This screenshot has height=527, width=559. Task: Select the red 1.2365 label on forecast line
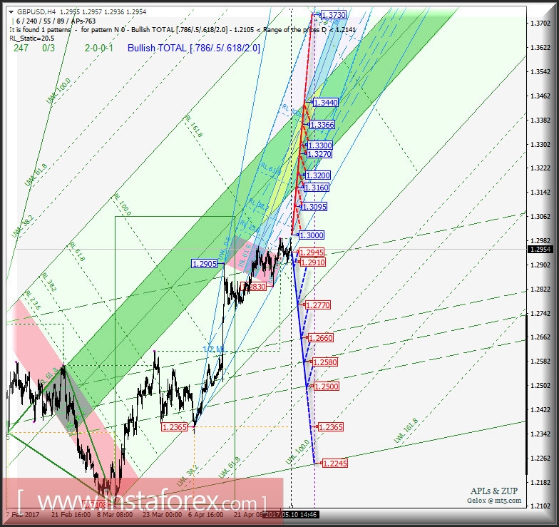click(x=331, y=427)
